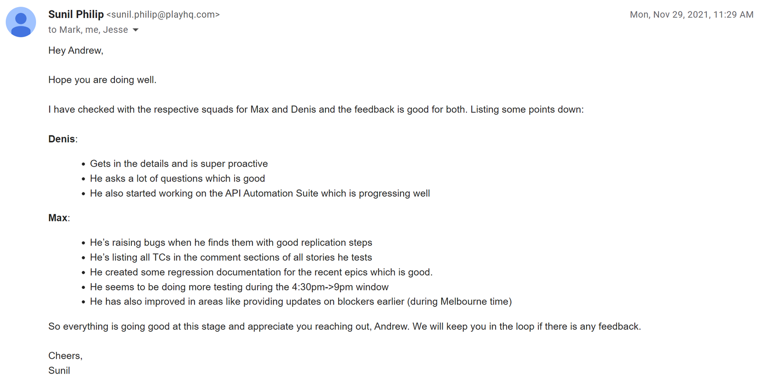The height and width of the screenshot is (382, 760).
Task: Click the 'Sunil' signature at the bottom
Action: (x=59, y=371)
